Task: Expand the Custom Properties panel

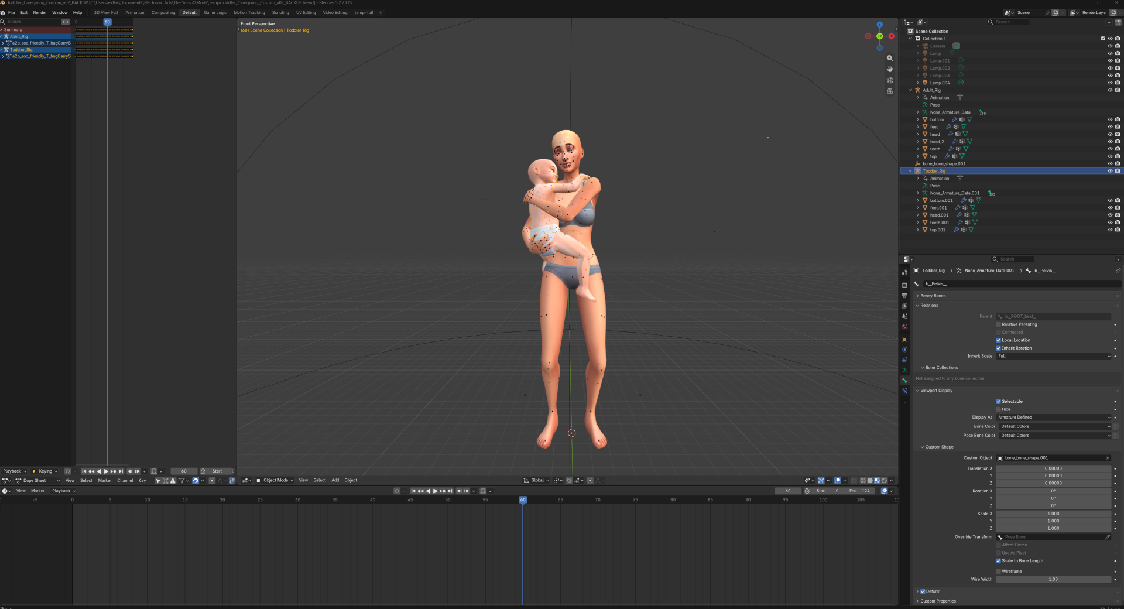Action: [937, 601]
